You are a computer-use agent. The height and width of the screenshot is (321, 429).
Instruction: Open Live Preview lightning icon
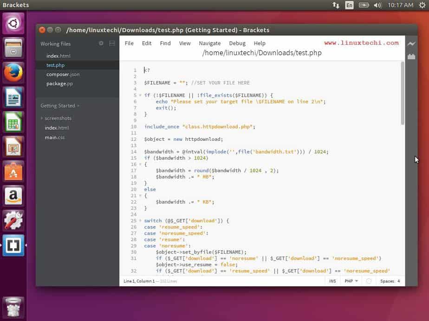click(411, 44)
